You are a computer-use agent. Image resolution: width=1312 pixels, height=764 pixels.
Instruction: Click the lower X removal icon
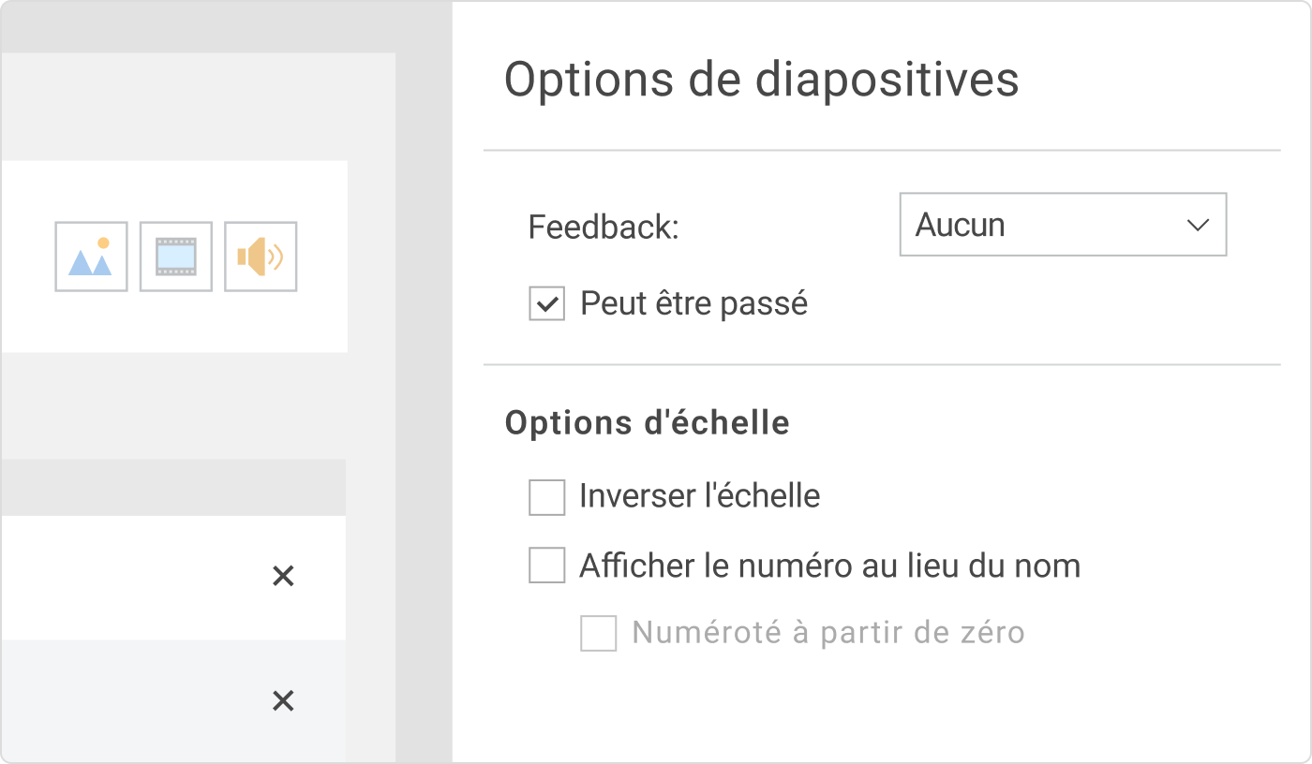283,698
